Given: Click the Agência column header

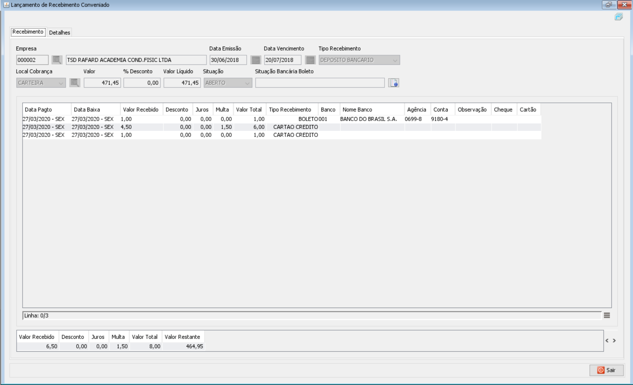Looking at the screenshot, I should (x=417, y=109).
